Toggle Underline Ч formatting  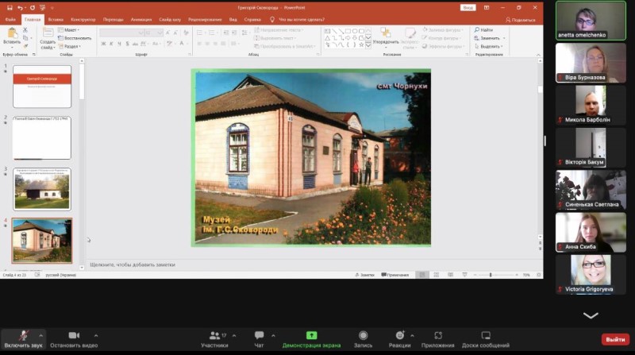(119, 44)
